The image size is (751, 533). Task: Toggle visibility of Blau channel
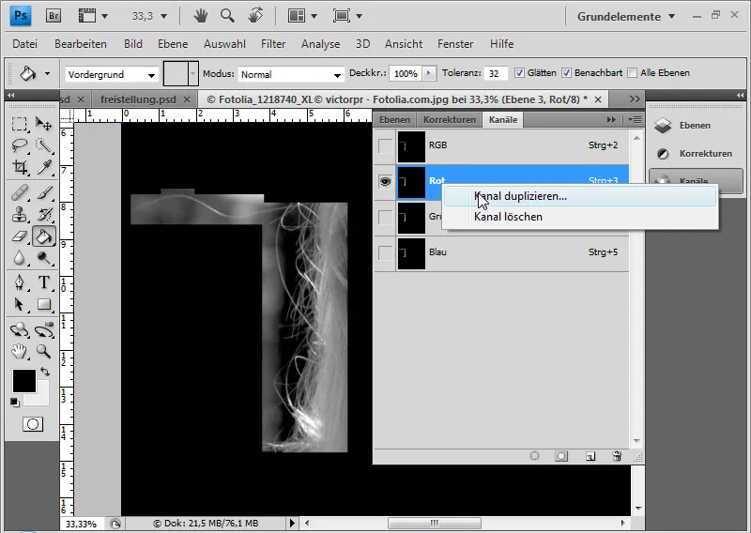pos(385,252)
